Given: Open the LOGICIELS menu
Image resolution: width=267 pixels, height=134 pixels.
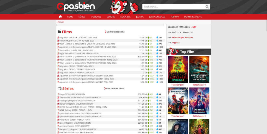Looking at the screenshot, I should click(x=125, y=17).
